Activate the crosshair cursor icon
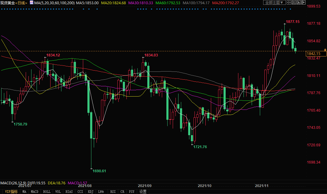Image resolution: width=327 pixels, height=194 pixels. (289, 3)
